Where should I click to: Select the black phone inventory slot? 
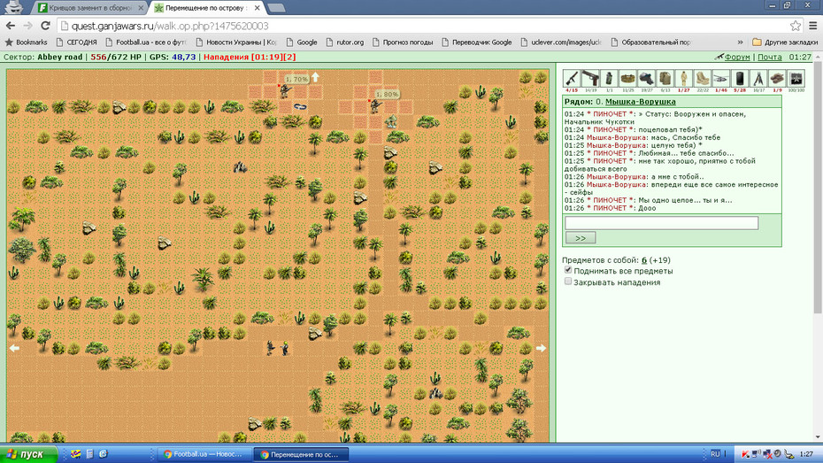[x=740, y=78]
